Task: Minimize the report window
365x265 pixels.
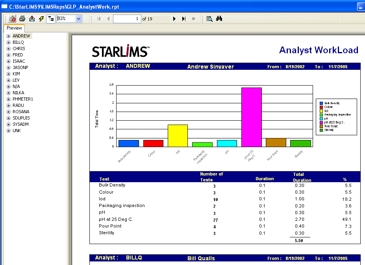Action: [361, 7]
